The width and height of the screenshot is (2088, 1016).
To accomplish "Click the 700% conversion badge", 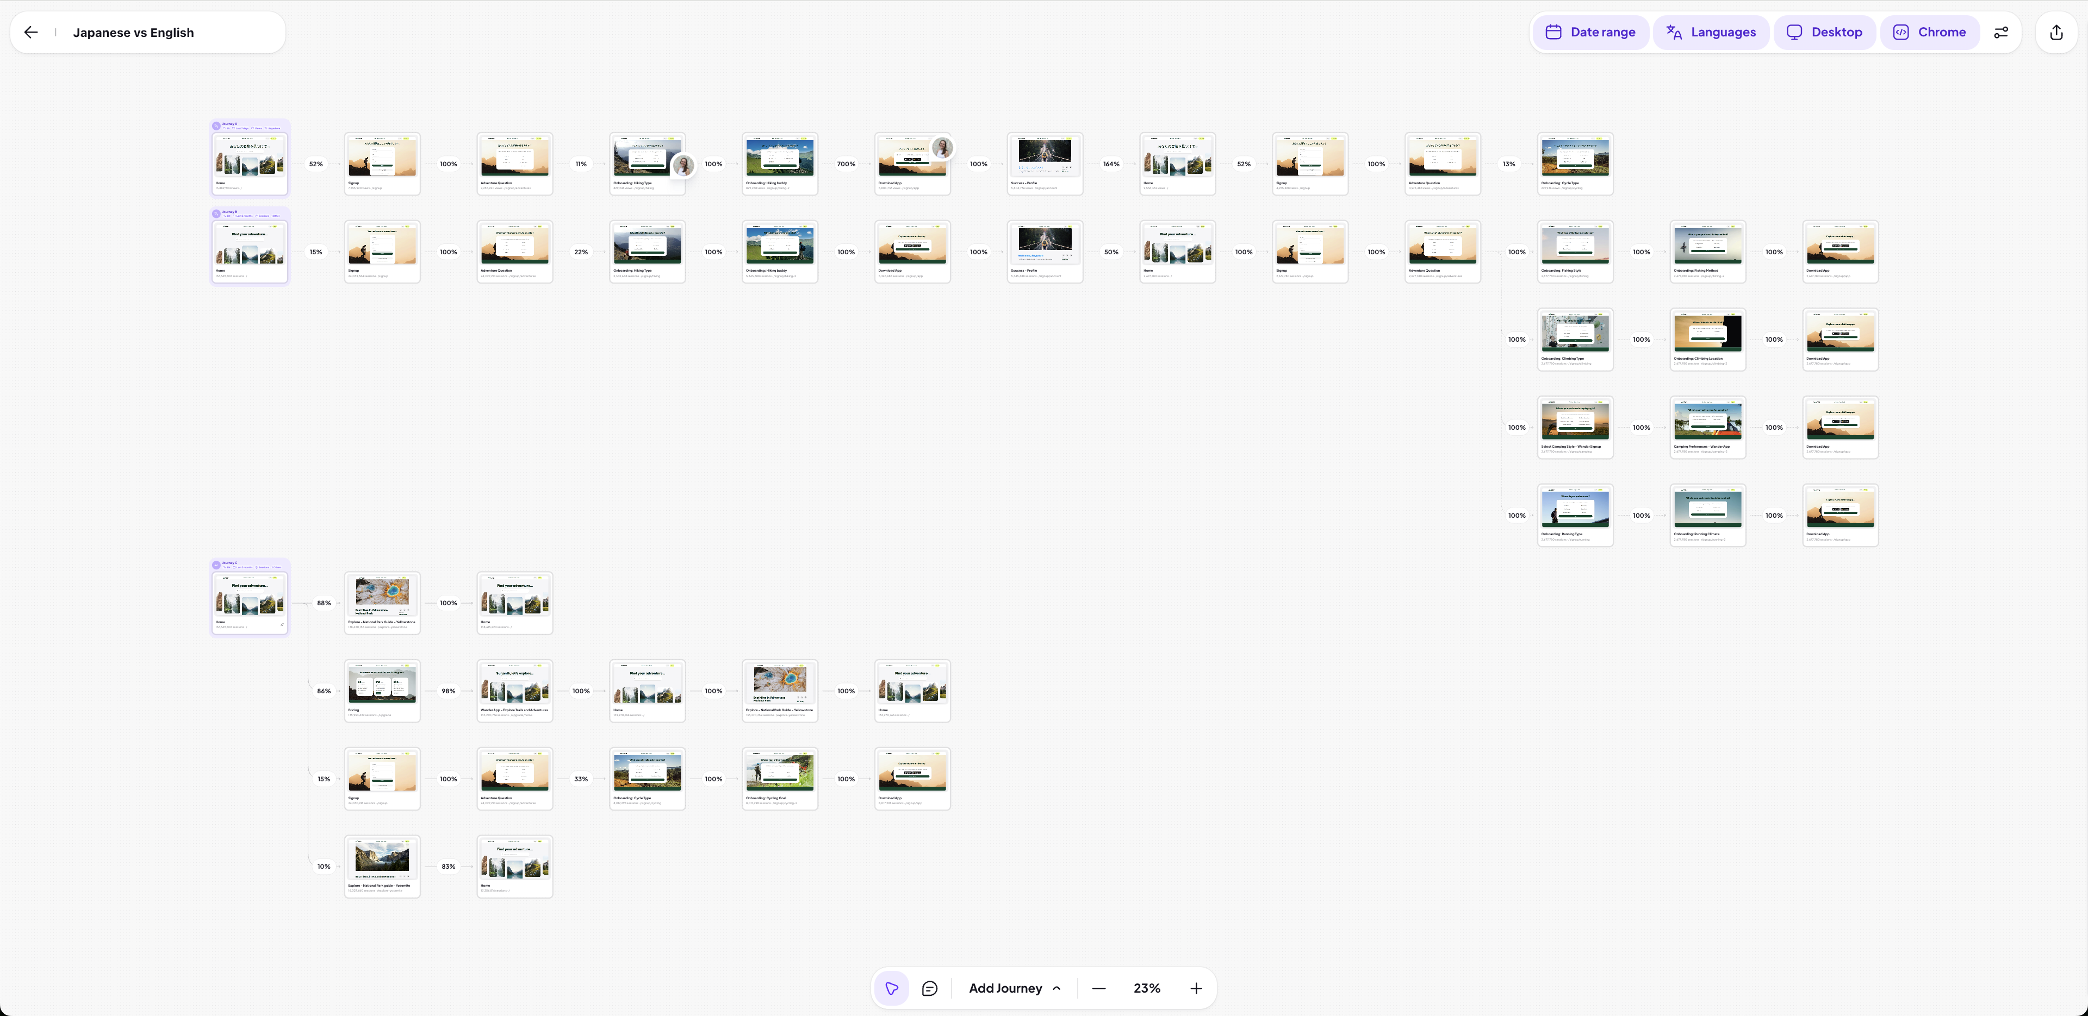I will (x=846, y=165).
